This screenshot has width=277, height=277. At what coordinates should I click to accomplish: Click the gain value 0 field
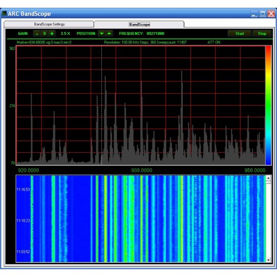pyautogui.click(x=44, y=34)
